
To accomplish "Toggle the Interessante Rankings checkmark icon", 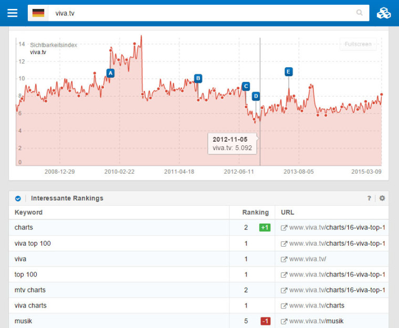I will click(18, 198).
